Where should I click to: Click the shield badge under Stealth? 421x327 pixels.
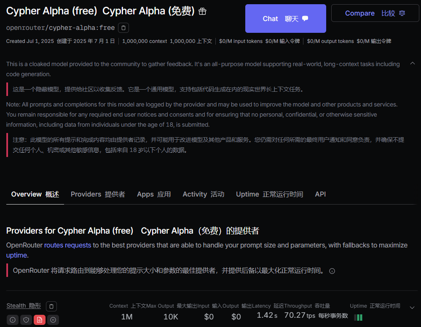point(26,320)
